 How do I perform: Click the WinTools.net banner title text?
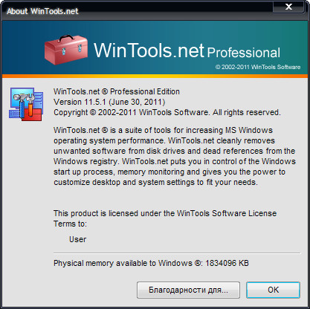pyautogui.click(x=149, y=51)
